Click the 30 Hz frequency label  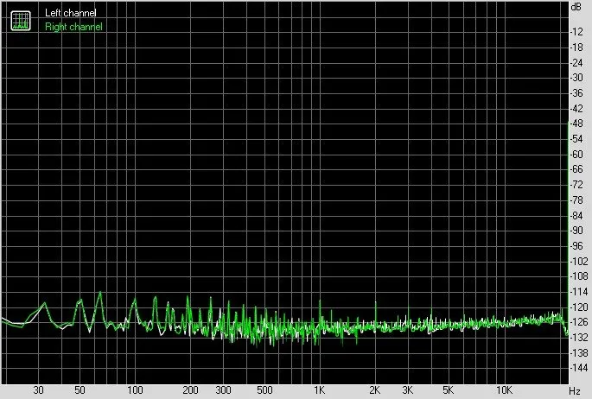click(38, 390)
